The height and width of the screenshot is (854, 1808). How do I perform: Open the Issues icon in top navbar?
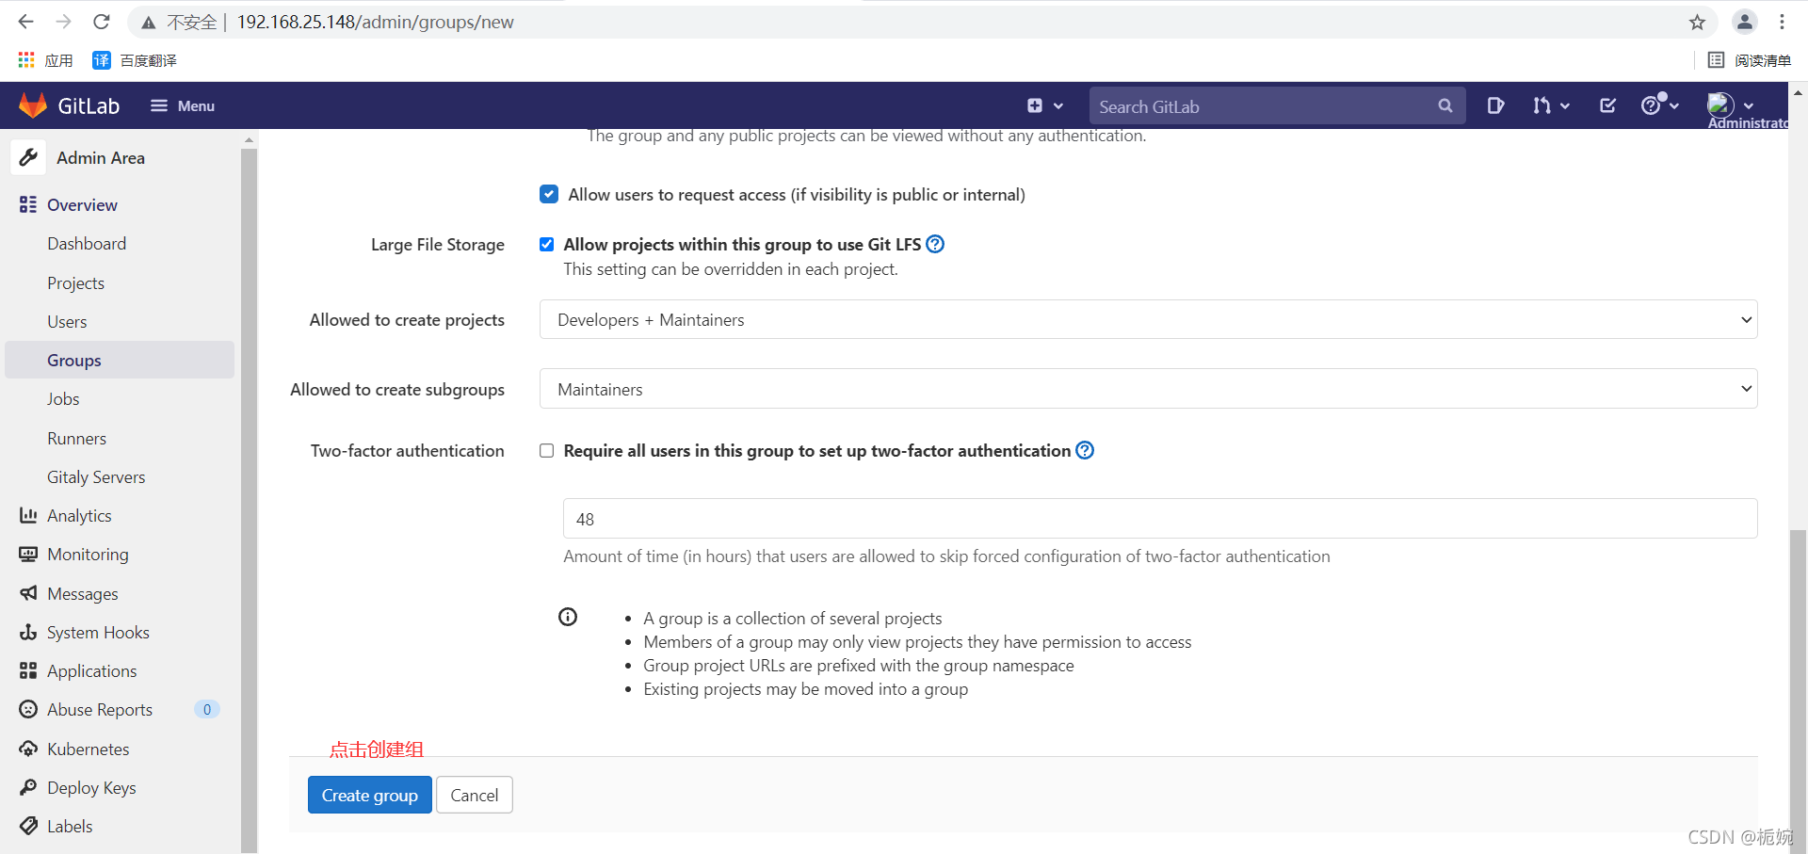click(x=1495, y=105)
